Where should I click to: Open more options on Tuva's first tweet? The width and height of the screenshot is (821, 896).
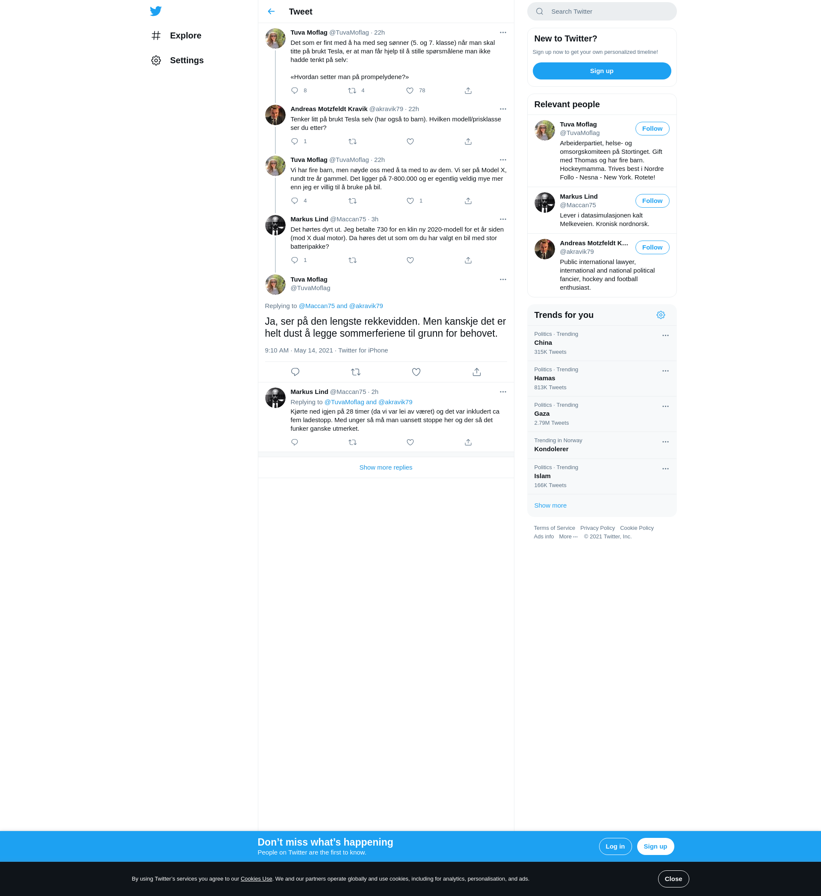tap(502, 32)
